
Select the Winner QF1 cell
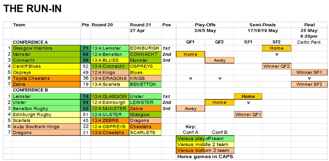coord(248,115)
